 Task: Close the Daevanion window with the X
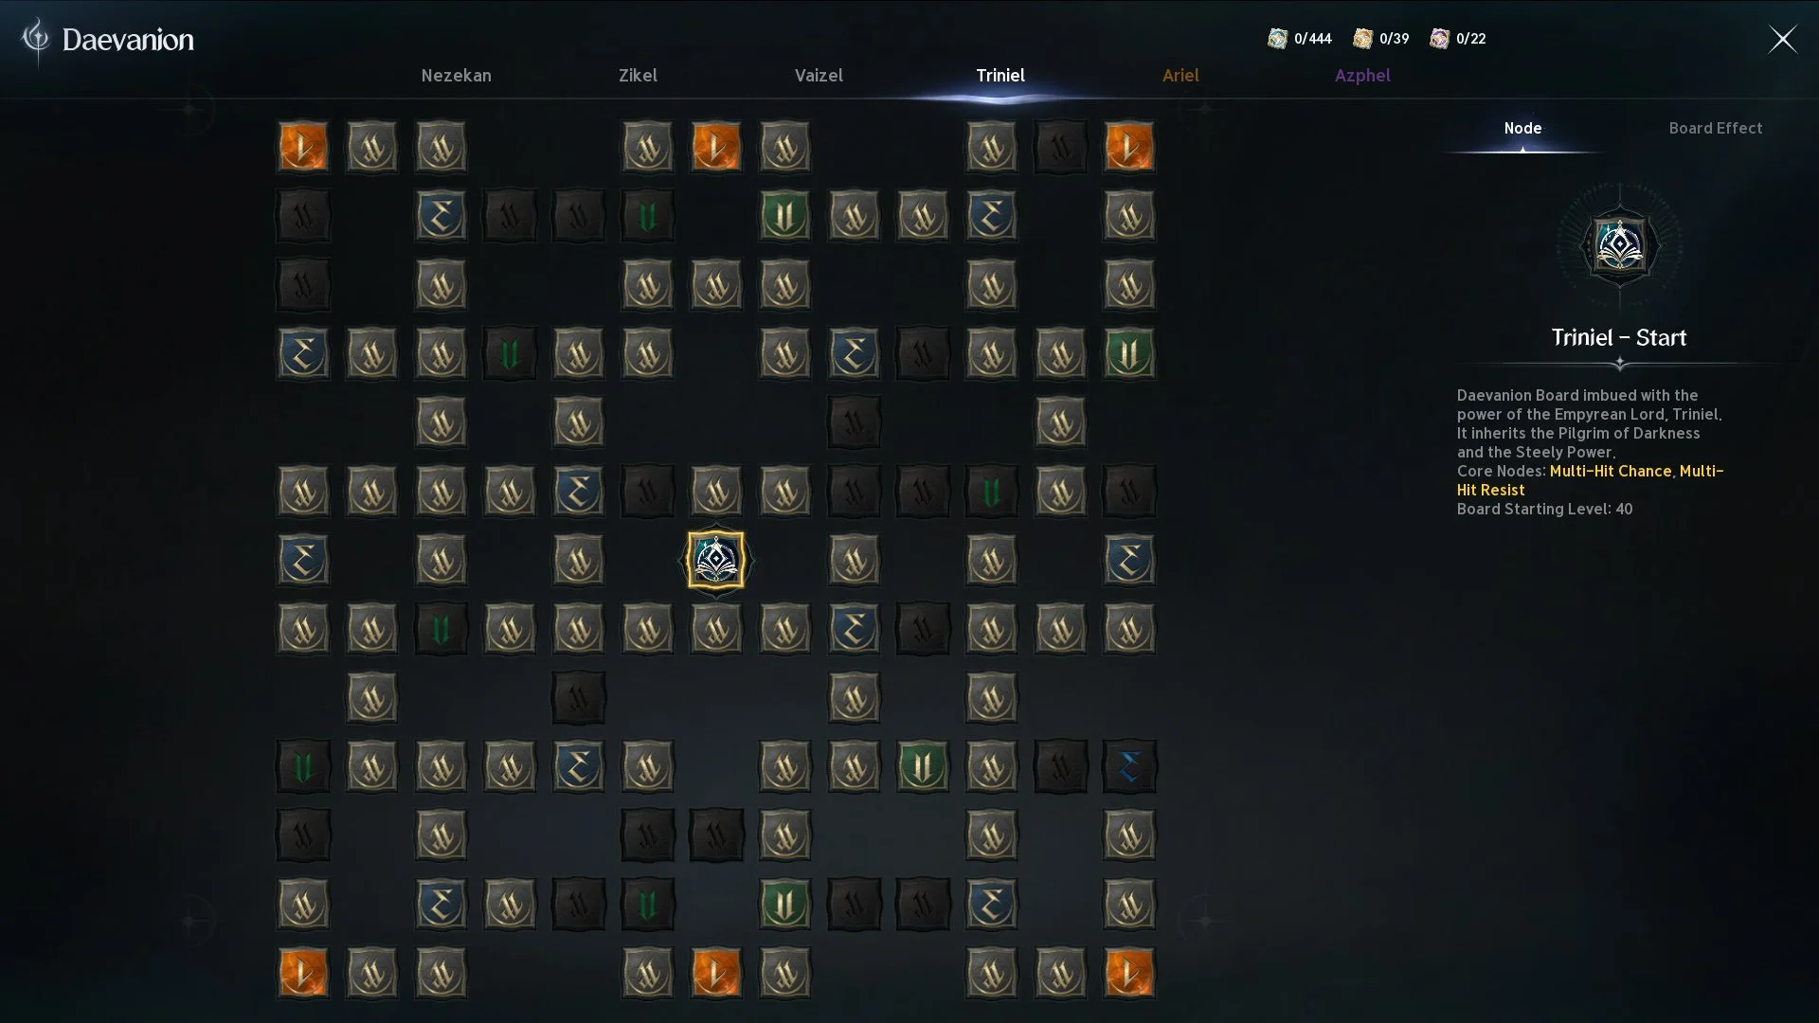(x=1782, y=39)
